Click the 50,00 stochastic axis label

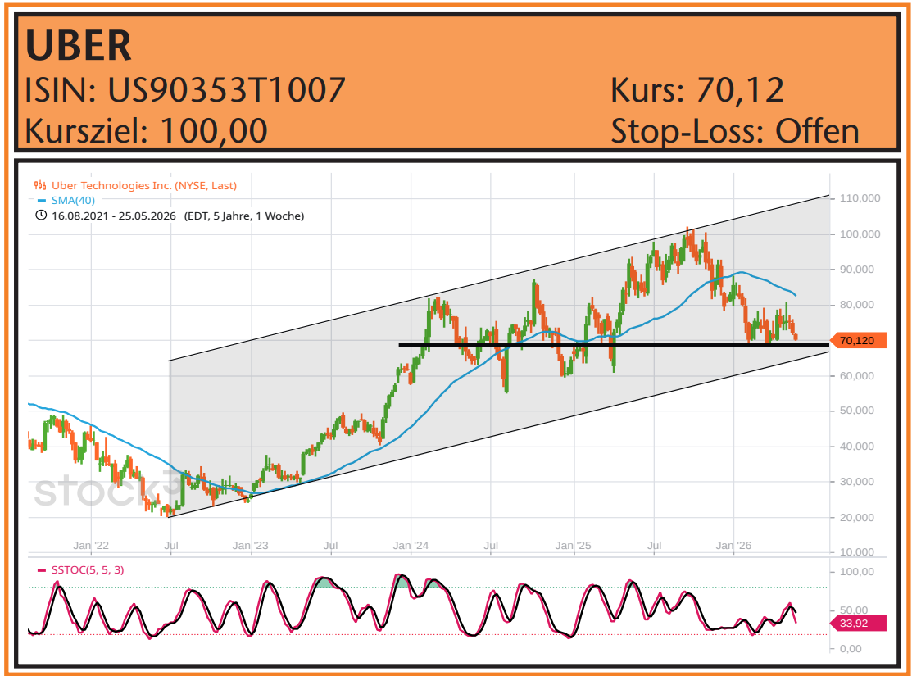pos(854,610)
